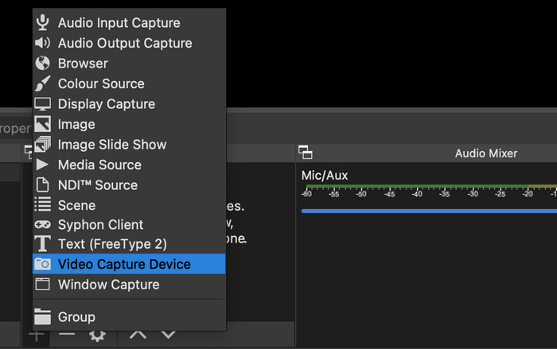This screenshot has height=349, width=557.
Task: Open source properties gear button
Action: pyautogui.click(x=97, y=335)
